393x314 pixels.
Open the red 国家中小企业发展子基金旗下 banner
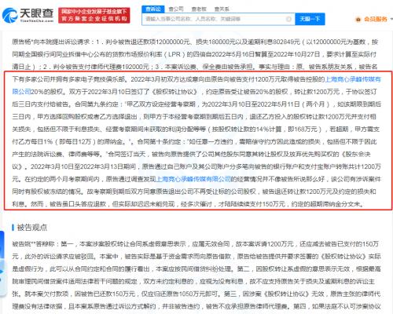coord(94,15)
